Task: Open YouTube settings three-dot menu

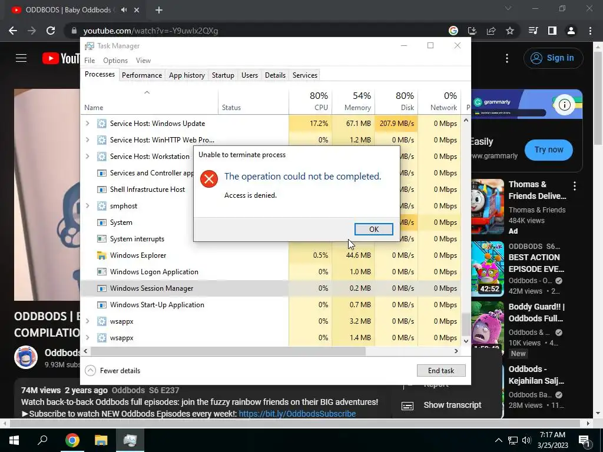Action: [x=507, y=58]
